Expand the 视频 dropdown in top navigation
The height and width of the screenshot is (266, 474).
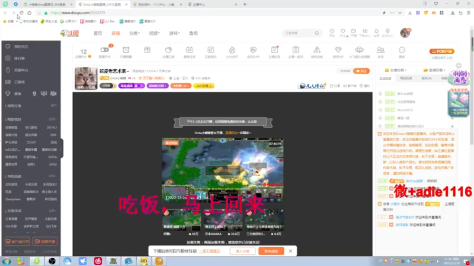[x=154, y=33]
